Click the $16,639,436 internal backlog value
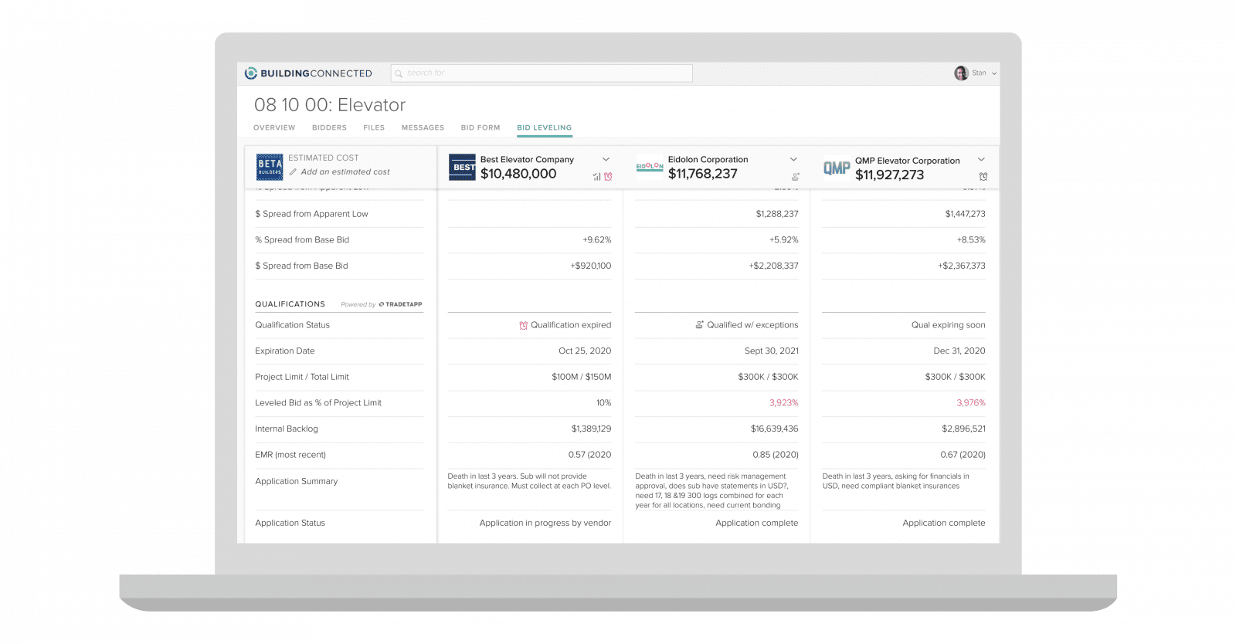 point(774,429)
